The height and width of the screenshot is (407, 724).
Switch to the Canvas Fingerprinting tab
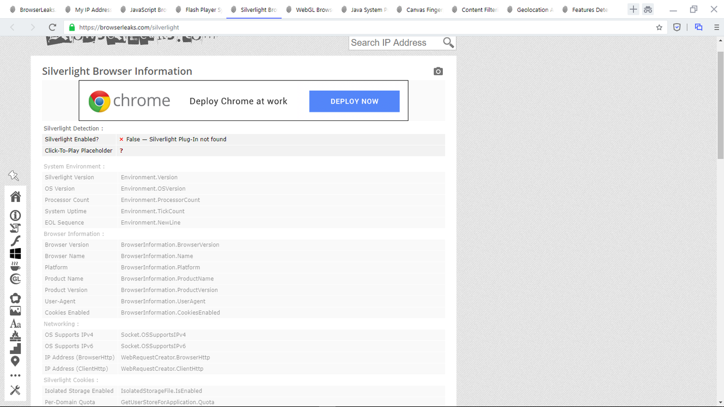[419, 10]
